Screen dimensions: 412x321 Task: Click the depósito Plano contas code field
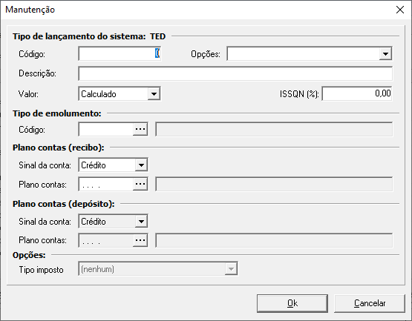(106, 240)
